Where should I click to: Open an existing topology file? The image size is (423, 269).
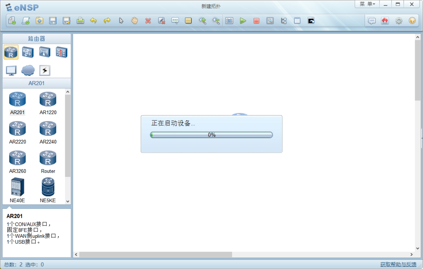pyautogui.click(x=39, y=21)
